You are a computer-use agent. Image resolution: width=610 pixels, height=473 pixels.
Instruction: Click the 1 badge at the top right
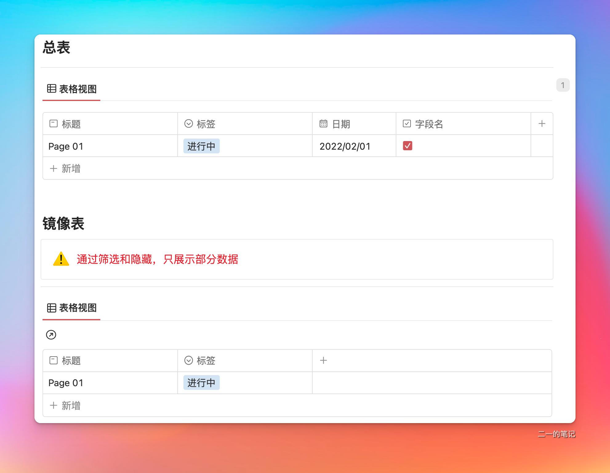(564, 85)
